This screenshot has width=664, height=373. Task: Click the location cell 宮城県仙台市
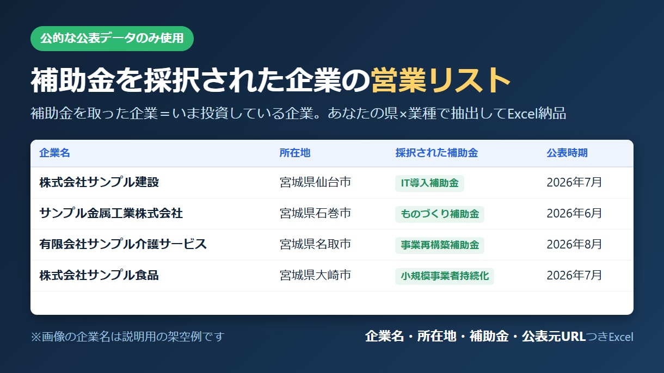(x=315, y=182)
